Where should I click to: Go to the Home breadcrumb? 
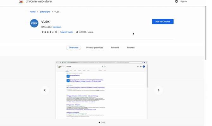tap(33, 12)
